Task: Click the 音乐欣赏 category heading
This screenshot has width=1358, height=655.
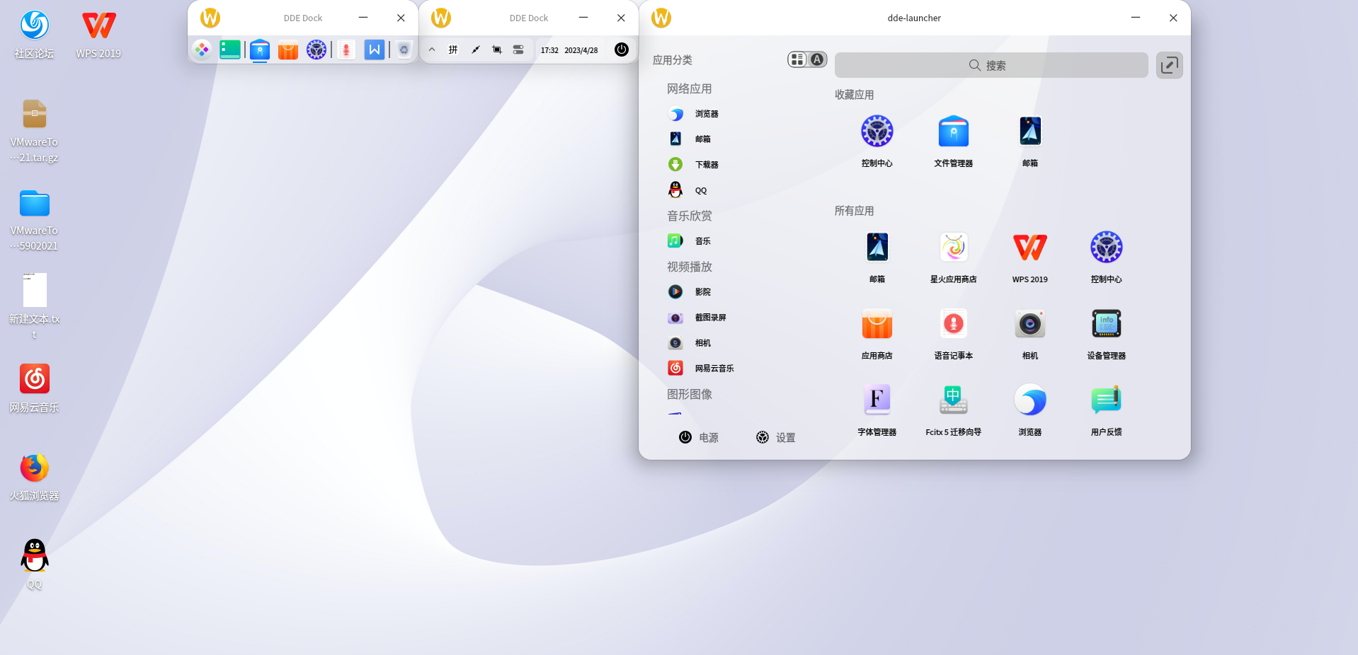Action: pos(690,216)
